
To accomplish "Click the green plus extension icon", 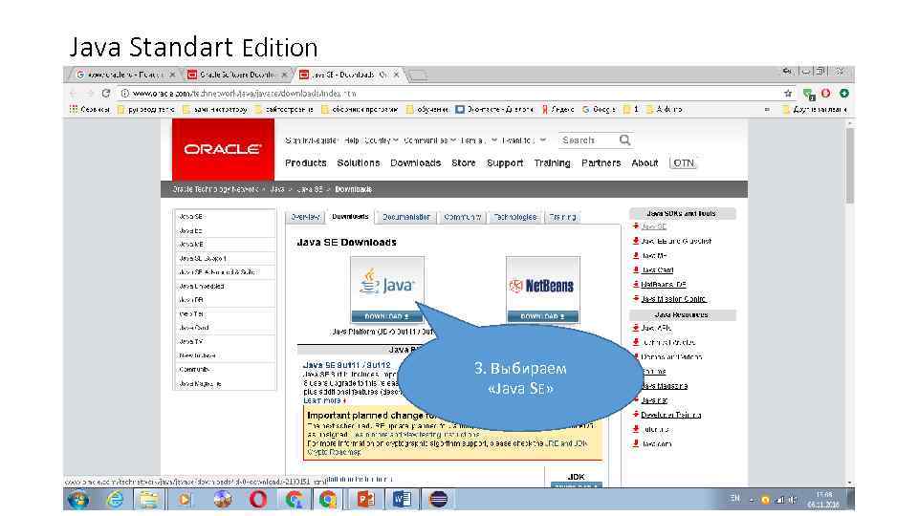I will coord(844,93).
